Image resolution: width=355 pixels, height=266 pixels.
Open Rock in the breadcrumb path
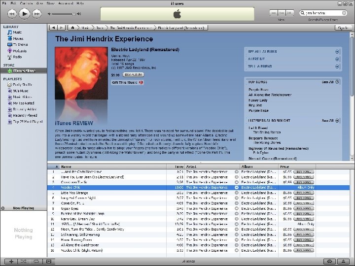pyautogui.click(x=100, y=28)
